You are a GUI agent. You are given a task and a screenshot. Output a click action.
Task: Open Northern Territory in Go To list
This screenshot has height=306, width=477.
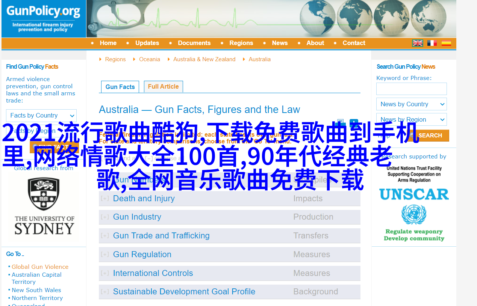(37, 298)
